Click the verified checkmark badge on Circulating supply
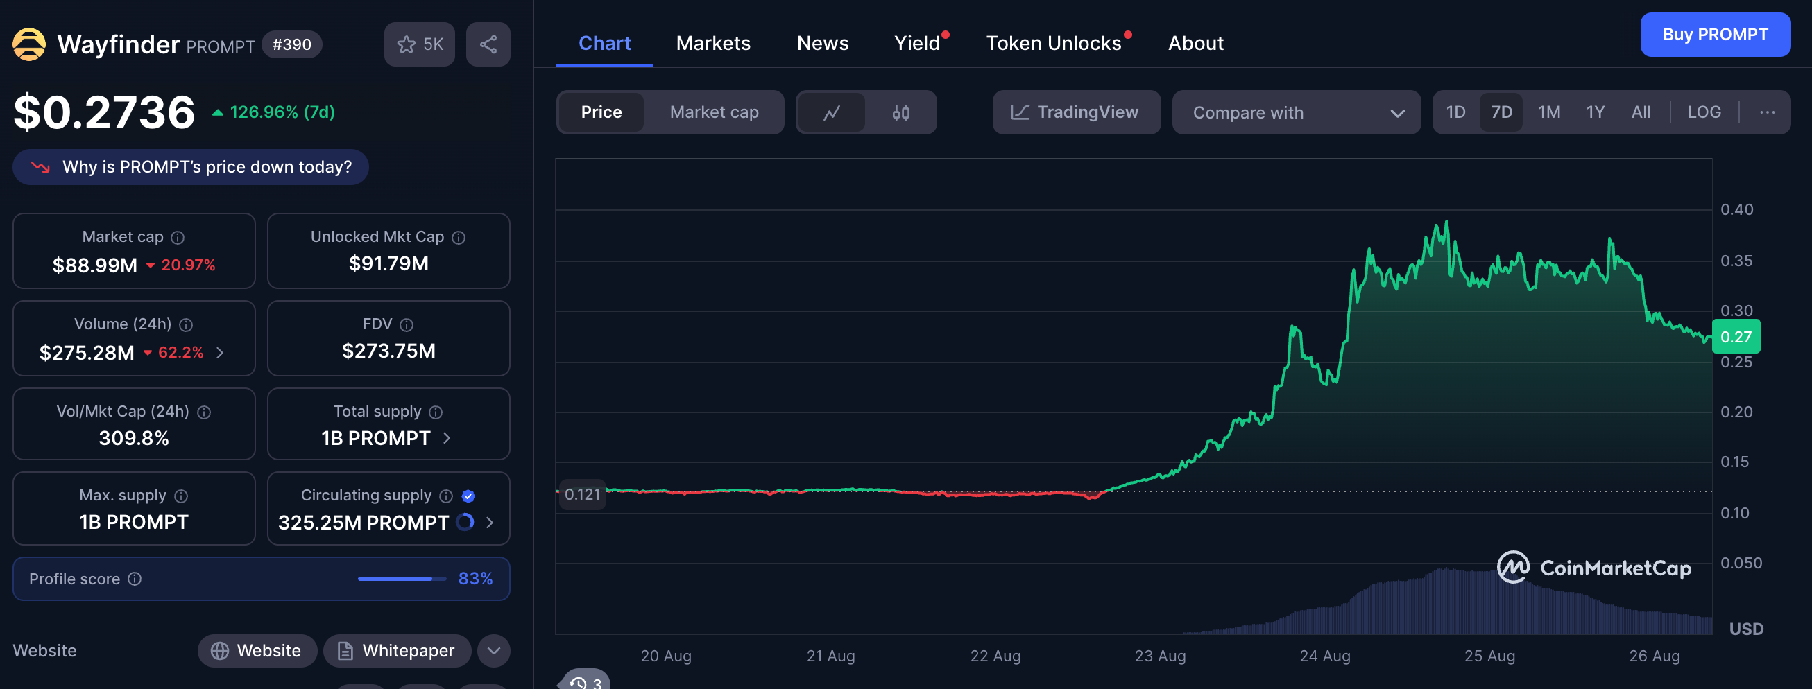The height and width of the screenshot is (689, 1812). (x=468, y=496)
